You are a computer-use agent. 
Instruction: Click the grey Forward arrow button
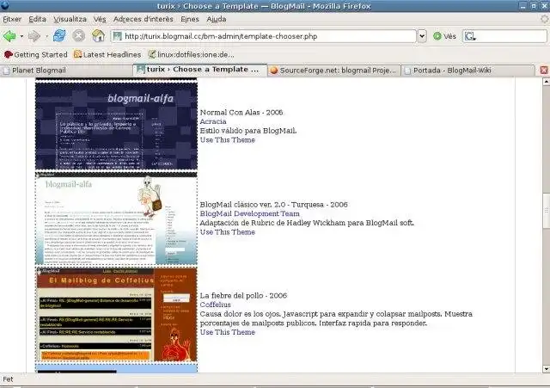[x=34, y=36]
